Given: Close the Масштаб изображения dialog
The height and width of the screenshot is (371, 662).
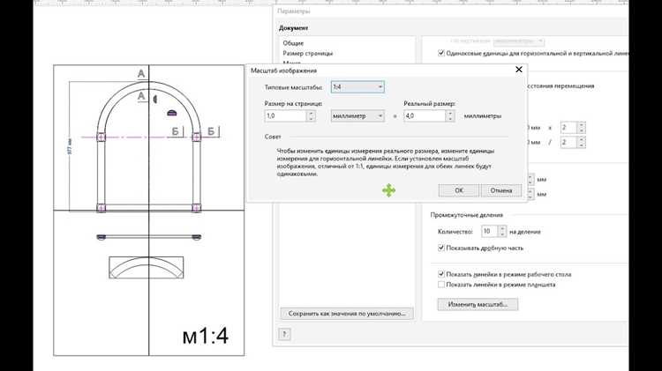Looking at the screenshot, I should 519,70.
